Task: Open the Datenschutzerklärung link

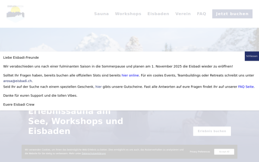Action: click(94, 153)
